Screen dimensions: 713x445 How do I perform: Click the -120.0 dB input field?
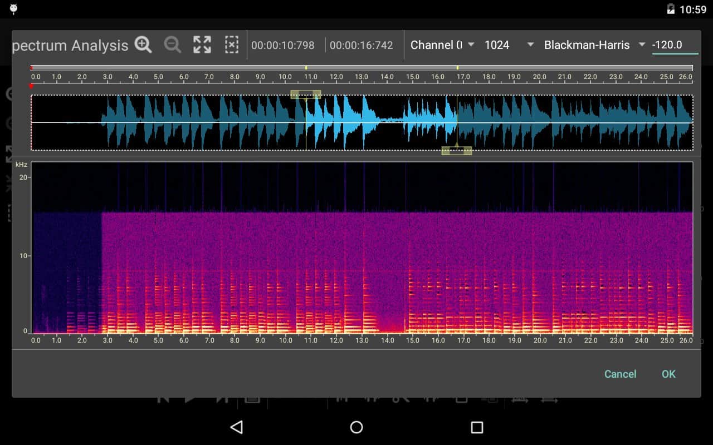675,45
